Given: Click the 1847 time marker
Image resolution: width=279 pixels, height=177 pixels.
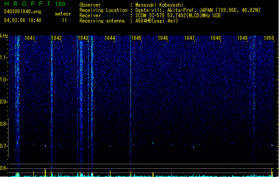Looking at the screenshot, I should [189, 38].
